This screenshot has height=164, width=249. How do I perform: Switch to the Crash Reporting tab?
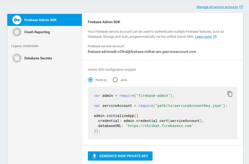click(x=45, y=32)
